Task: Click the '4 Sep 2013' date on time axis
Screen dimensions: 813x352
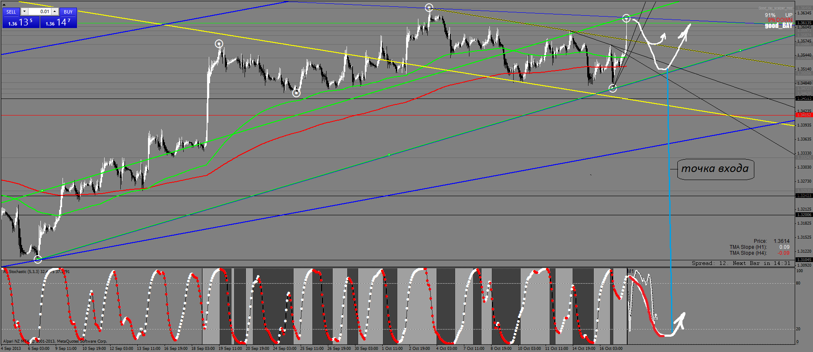Action: coord(11,349)
